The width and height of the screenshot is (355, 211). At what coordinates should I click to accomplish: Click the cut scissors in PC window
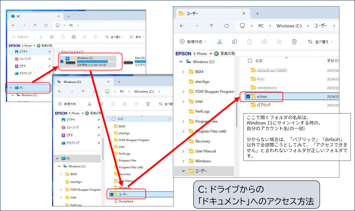(41, 37)
